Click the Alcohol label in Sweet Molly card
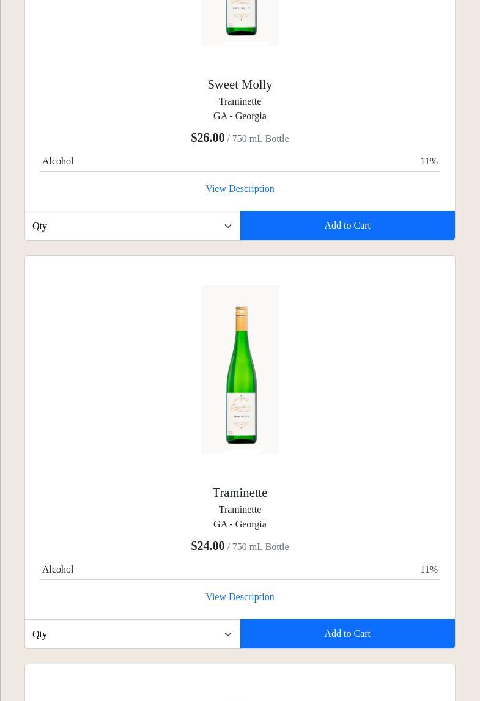This screenshot has width=480, height=701. 58,161
